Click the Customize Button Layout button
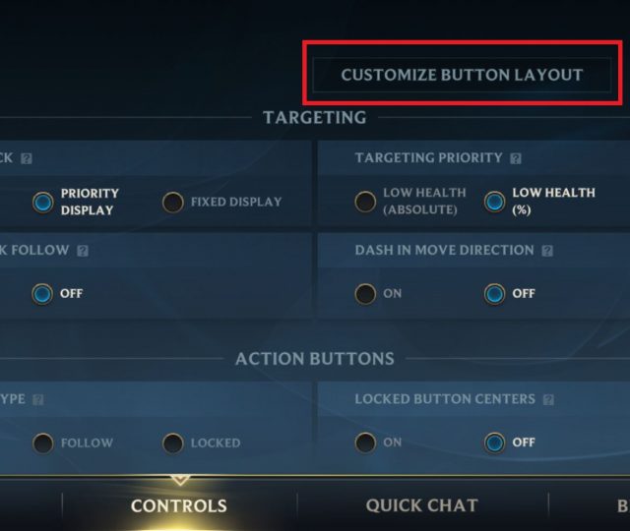Image resolution: width=630 pixels, height=531 pixels. click(x=462, y=75)
